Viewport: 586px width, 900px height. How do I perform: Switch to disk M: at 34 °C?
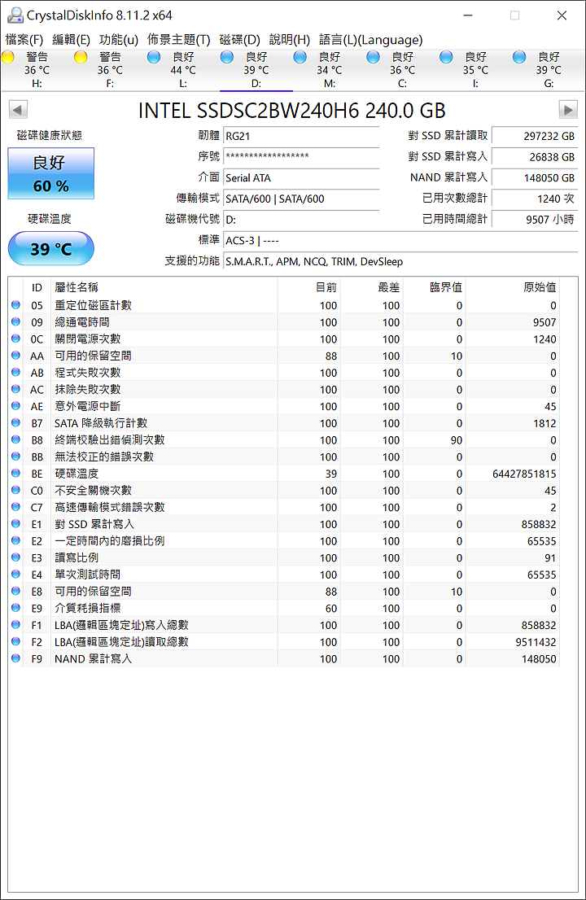(330, 70)
